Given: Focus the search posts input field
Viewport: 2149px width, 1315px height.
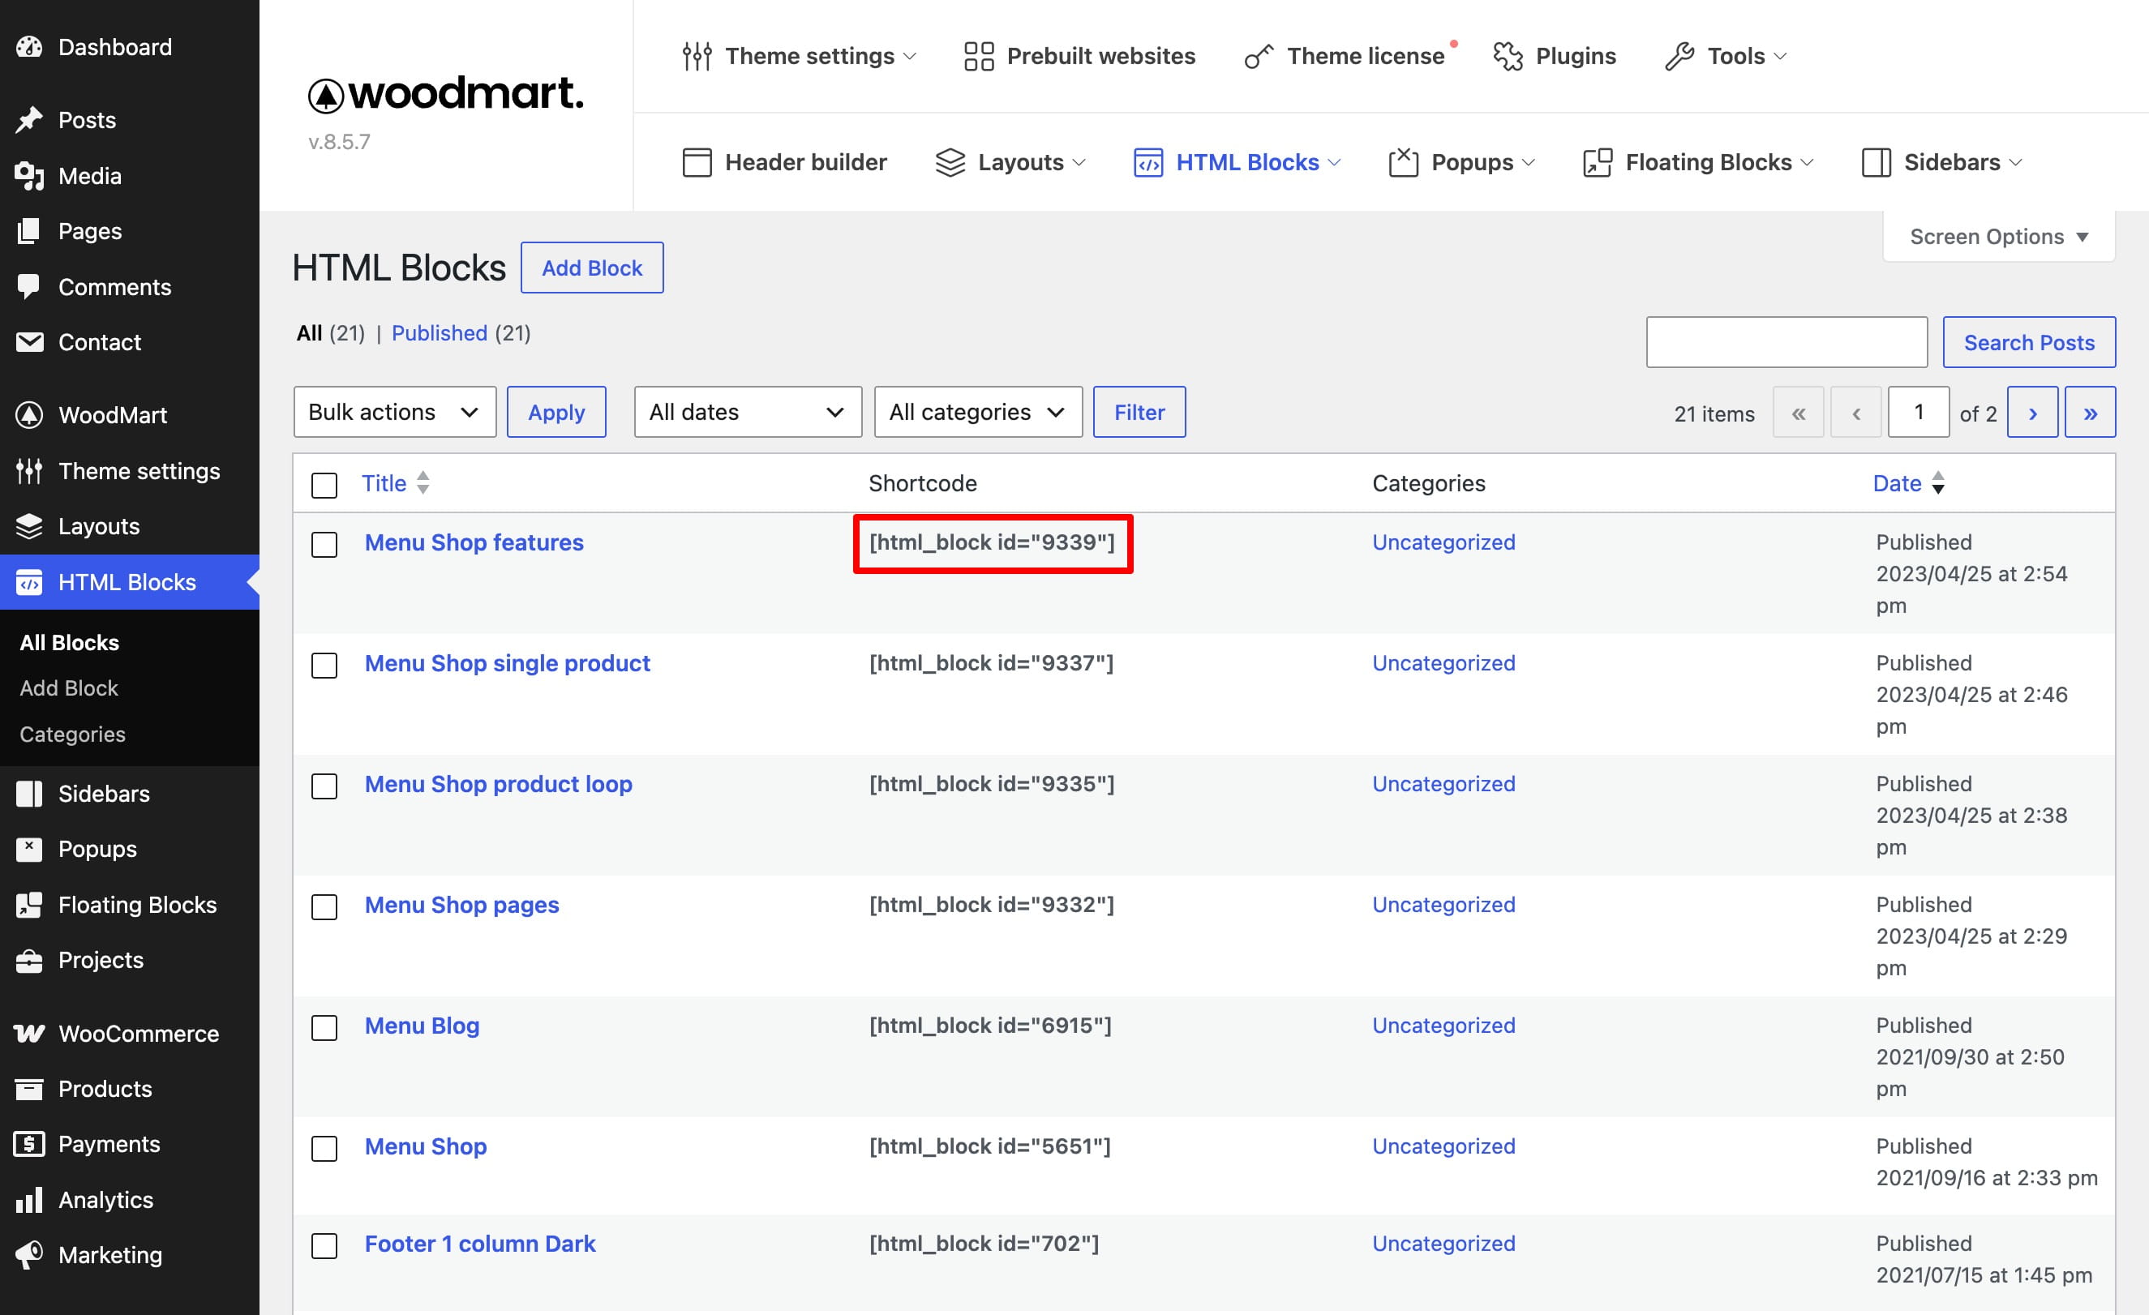Looking at the screenshot, I should coord(1787,342).
